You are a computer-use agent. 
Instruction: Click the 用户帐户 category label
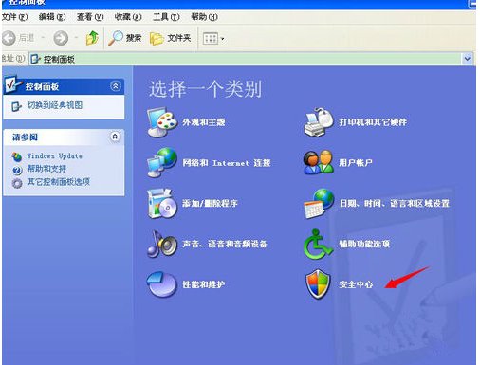pyautogui.click(x=356, y=163)
